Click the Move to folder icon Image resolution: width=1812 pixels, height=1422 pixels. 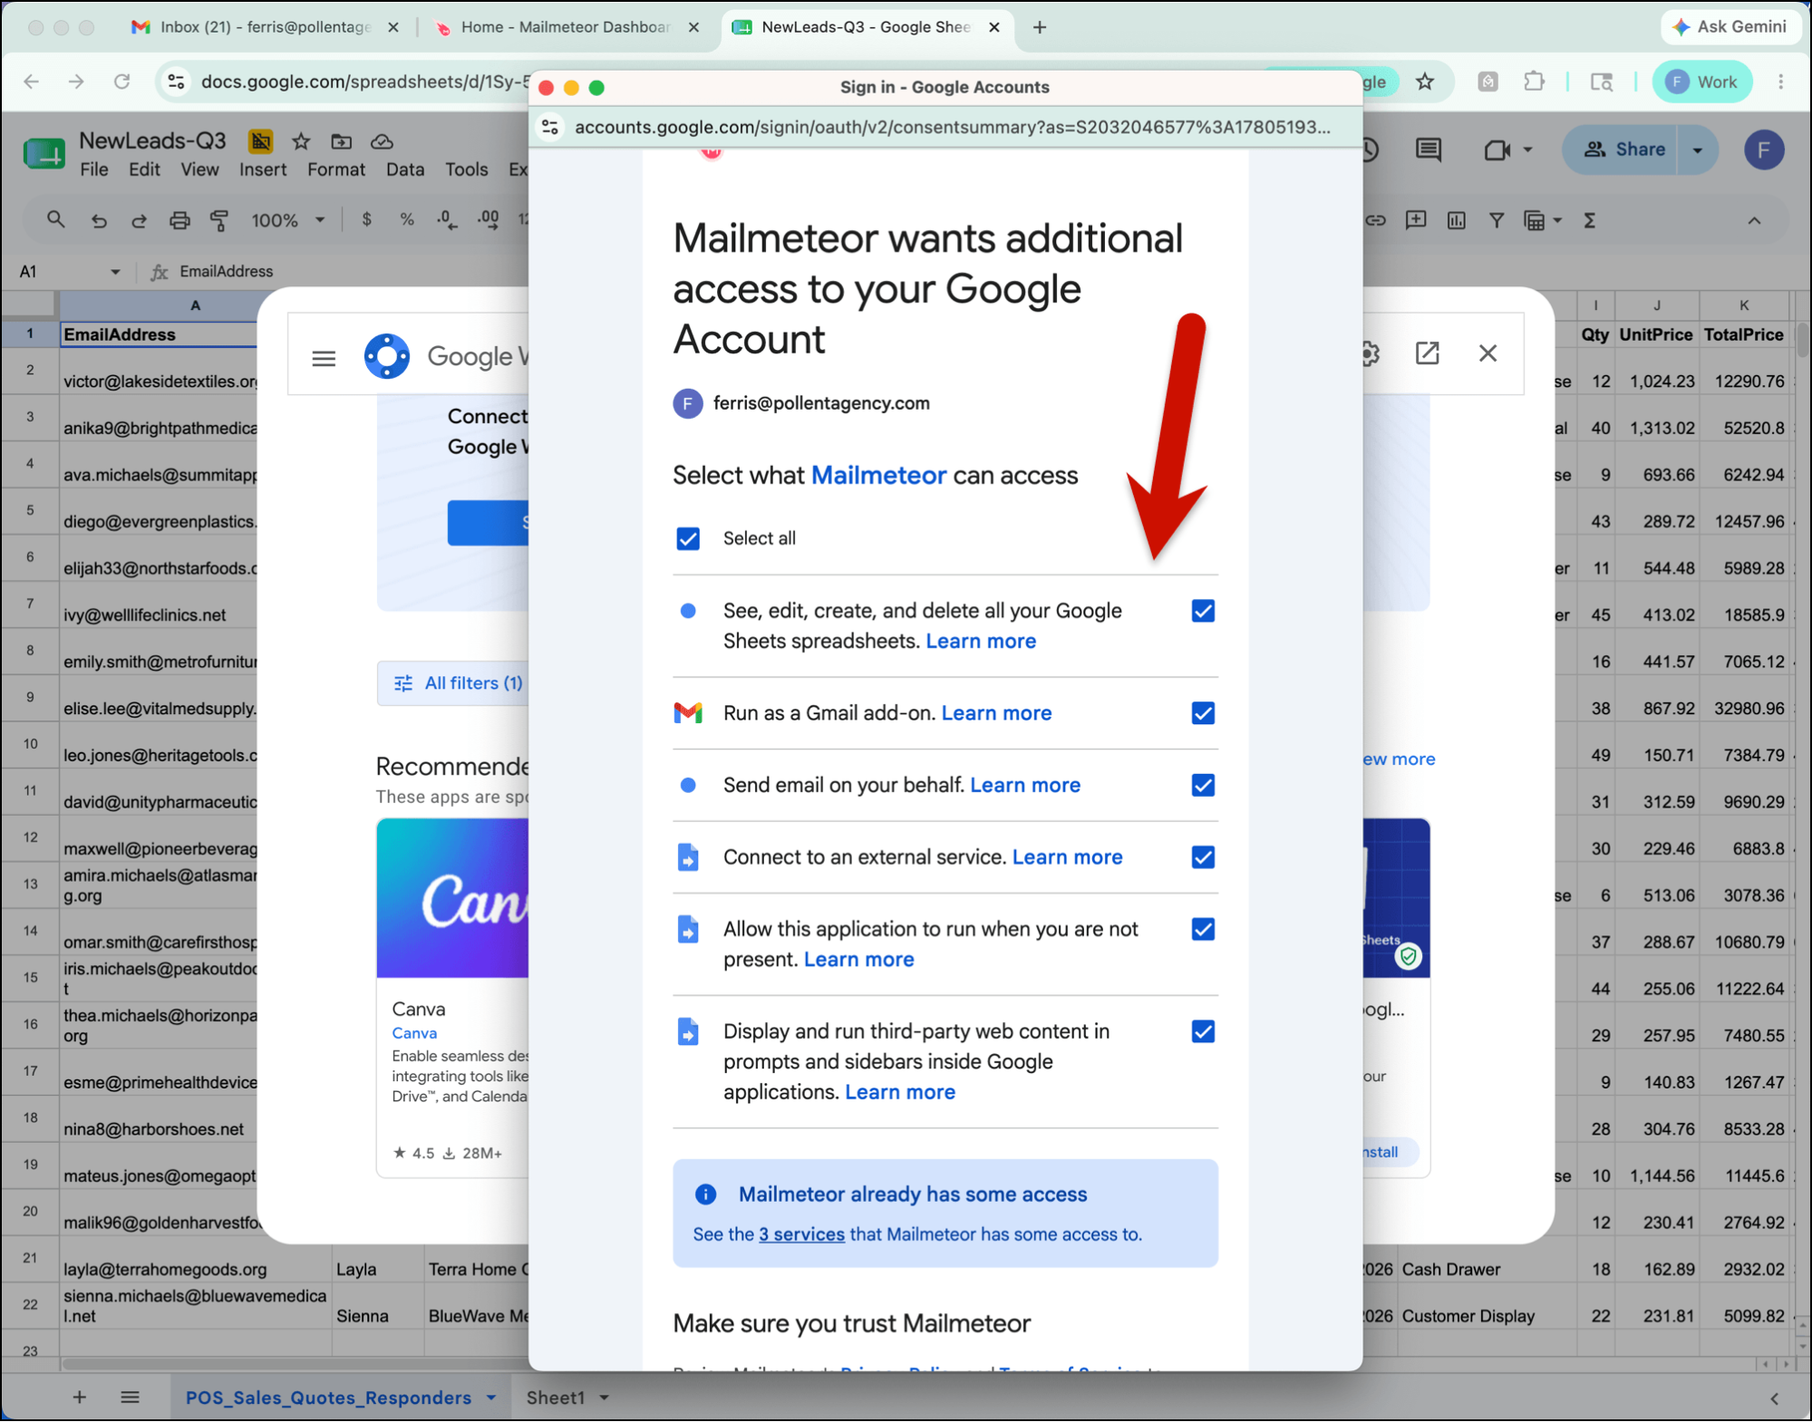point(341,141)
